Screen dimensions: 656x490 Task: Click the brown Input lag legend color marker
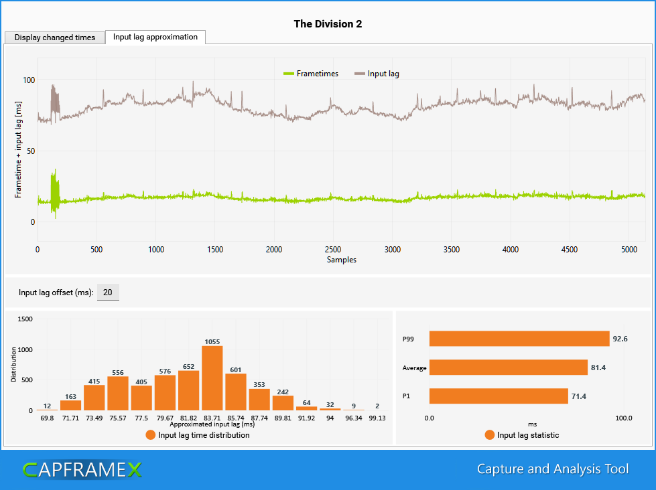pyautogui.click(x=359, y=74)
